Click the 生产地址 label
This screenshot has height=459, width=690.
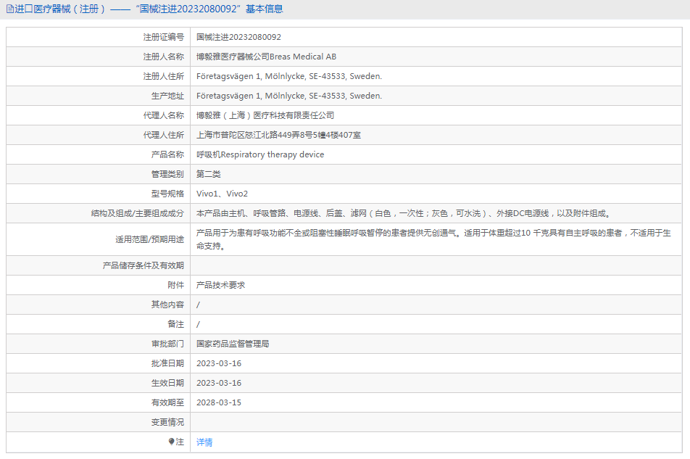point(167,96)
